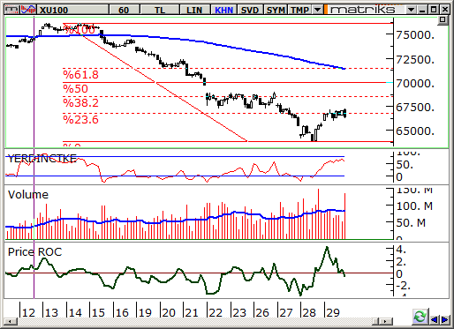Click the YERLINCTKE indicator label
Image resolution: width=454 pixels, height=329 pixels.
[42, 159]
